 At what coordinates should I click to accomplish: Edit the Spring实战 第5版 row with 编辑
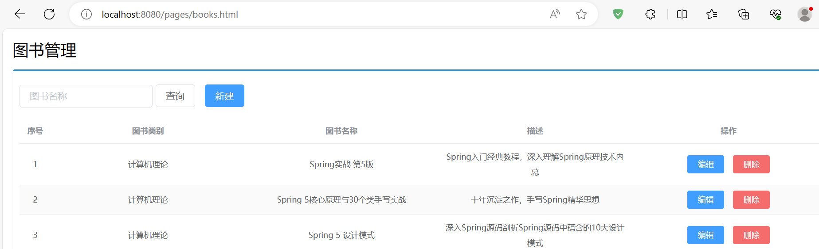[705, 164]
